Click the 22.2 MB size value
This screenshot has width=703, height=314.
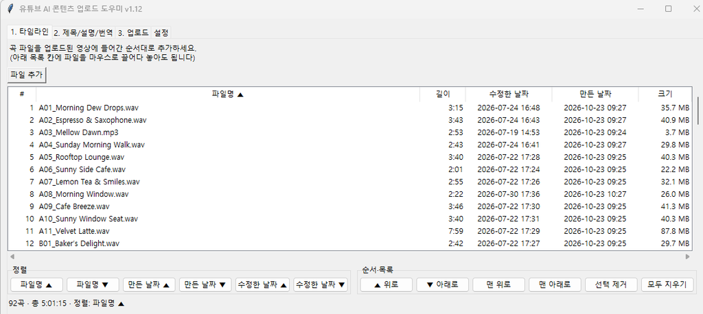pos(676,169)
